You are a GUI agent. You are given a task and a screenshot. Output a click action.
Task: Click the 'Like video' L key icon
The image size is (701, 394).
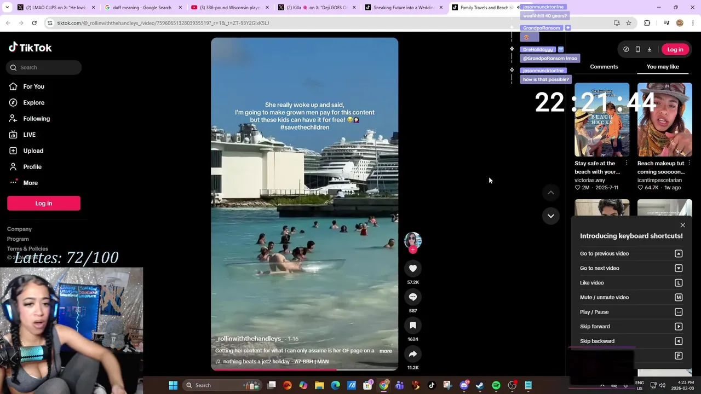(679, 283)
